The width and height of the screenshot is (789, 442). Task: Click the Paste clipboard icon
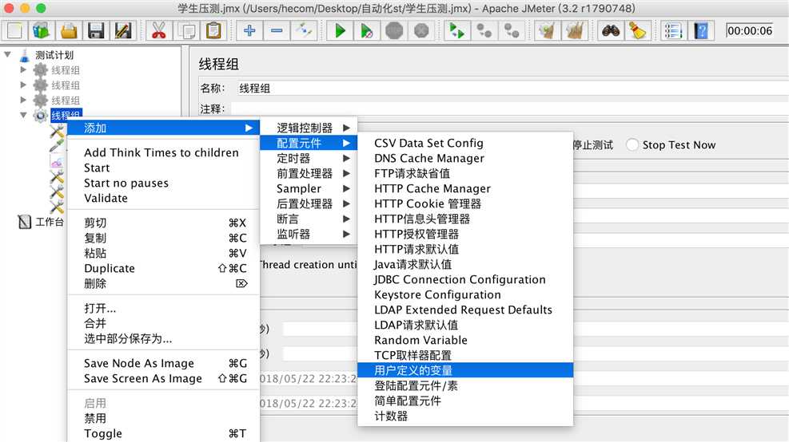pyautogui.click(x=214, y=30)
